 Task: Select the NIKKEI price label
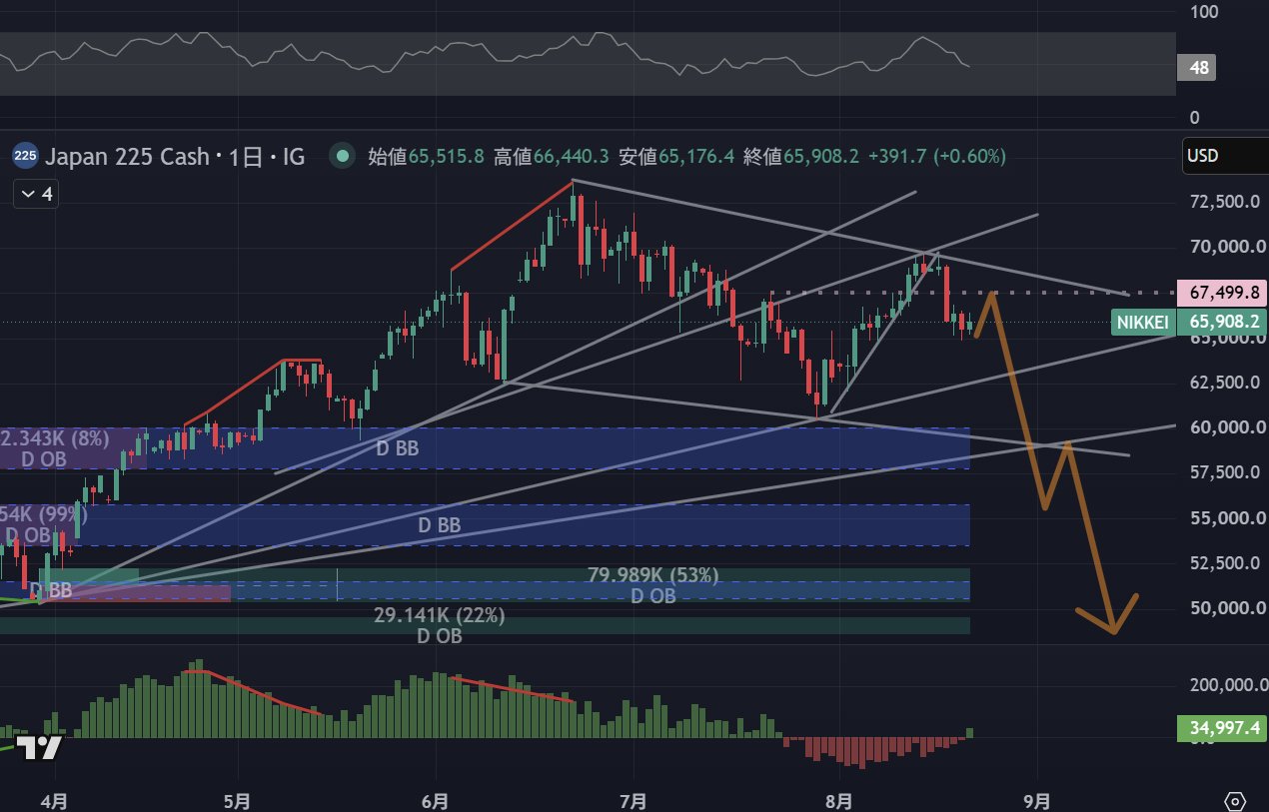[1143, 322]
